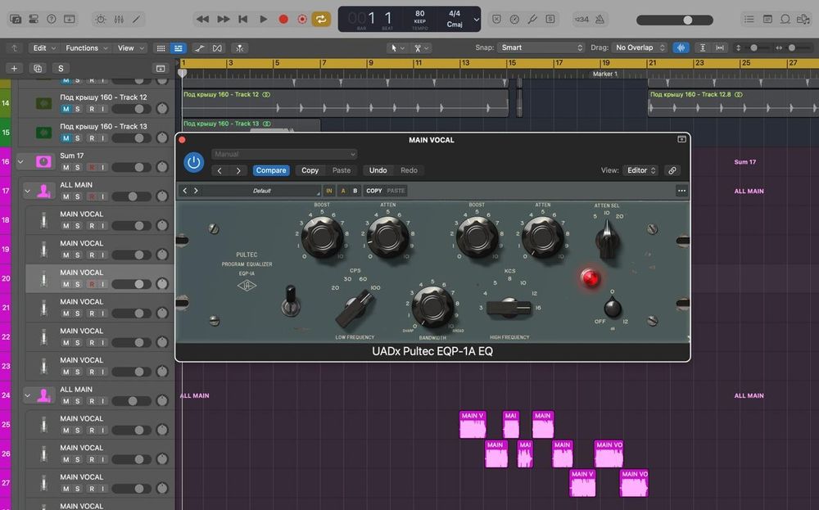Collapse the Sum 17 track stack

point(21,161)
